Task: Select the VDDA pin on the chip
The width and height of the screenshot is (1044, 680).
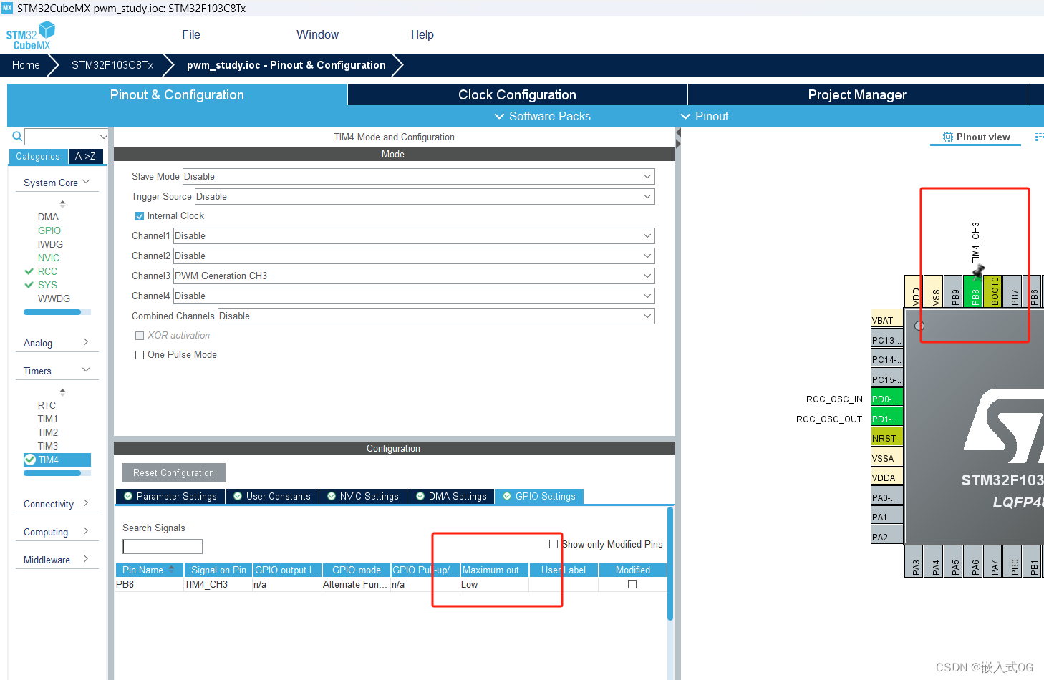Action: point(887,477)
